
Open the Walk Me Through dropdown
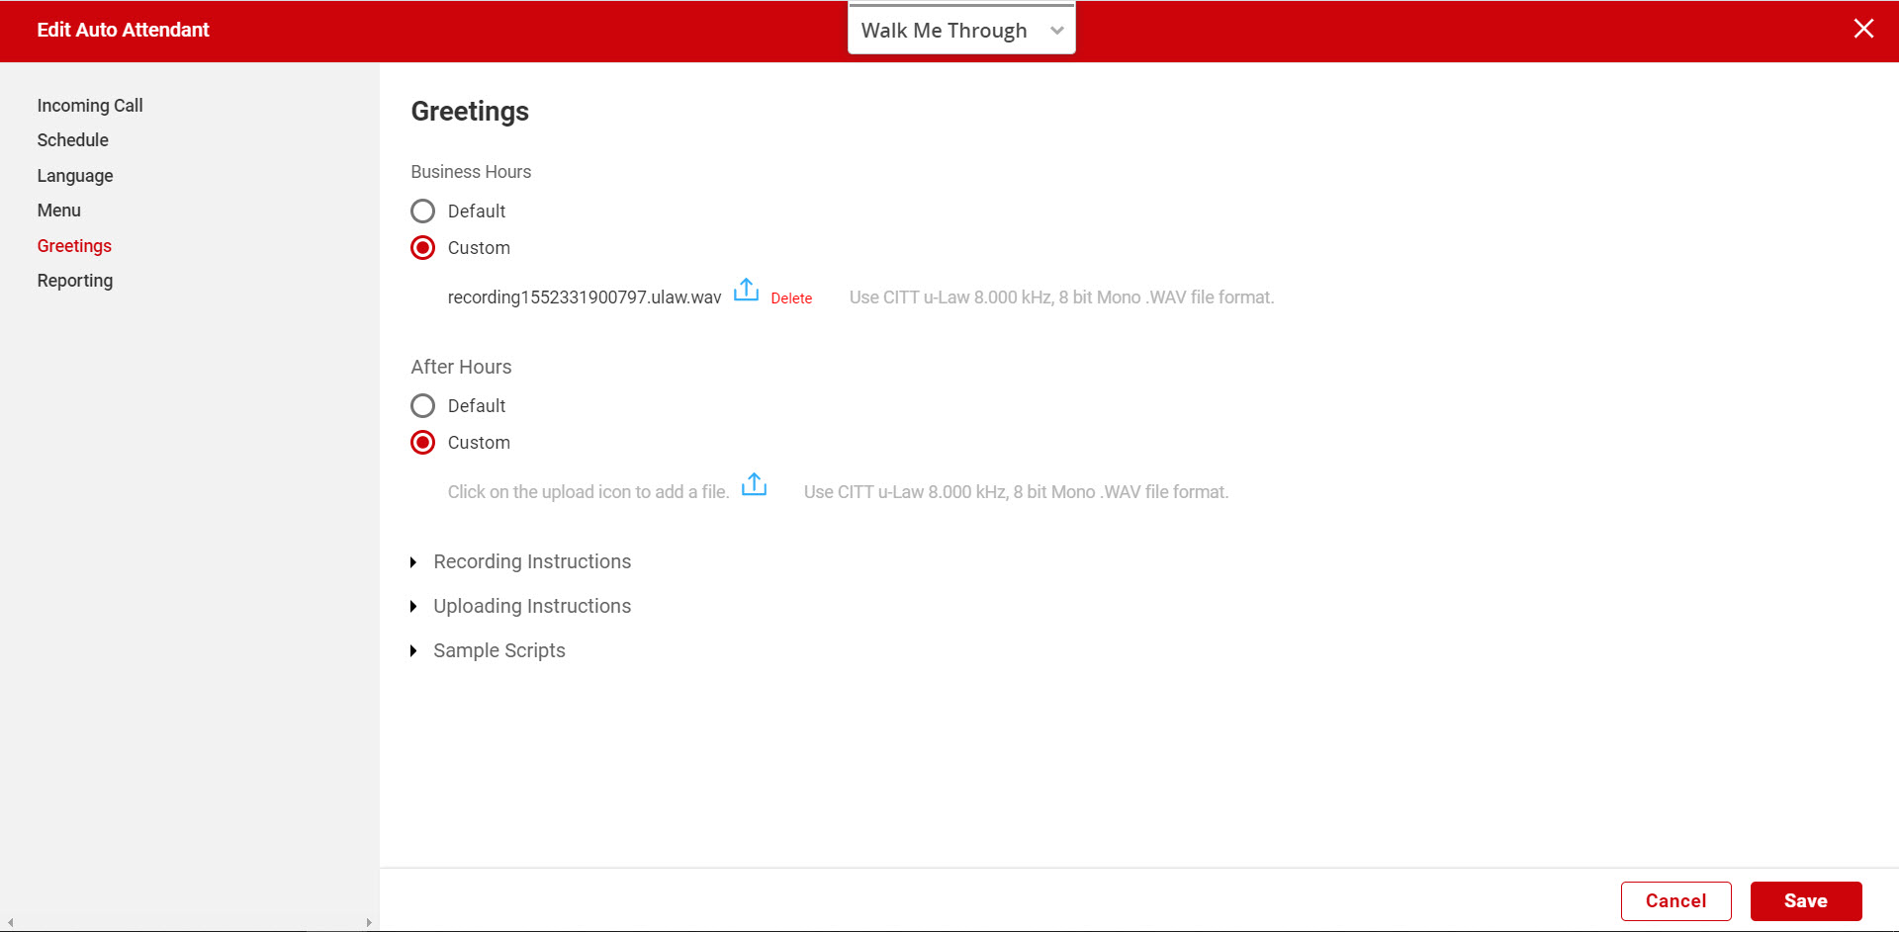(961, 30)
